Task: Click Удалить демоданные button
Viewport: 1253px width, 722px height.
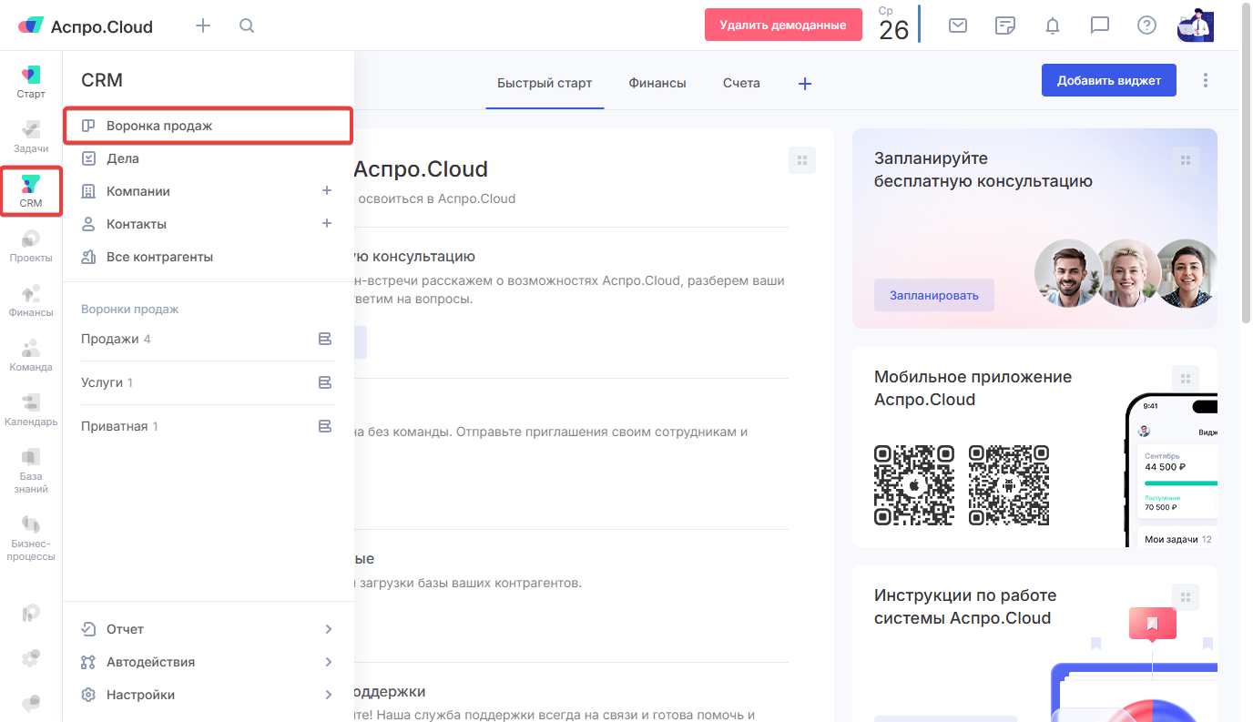Action: (x=783, y=25)
